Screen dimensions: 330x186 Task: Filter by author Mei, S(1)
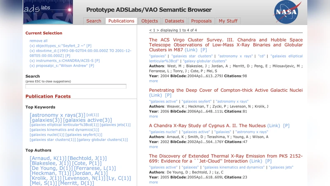coord(43,183)
